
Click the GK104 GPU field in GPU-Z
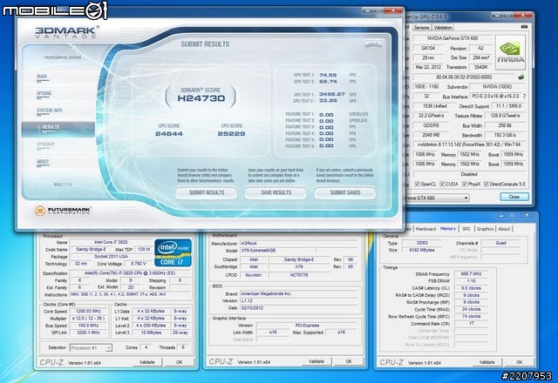pos(428,48)
